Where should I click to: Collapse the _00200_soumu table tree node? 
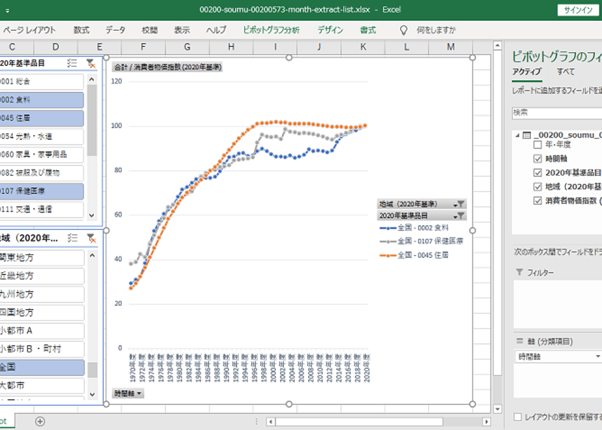[517, 135]
